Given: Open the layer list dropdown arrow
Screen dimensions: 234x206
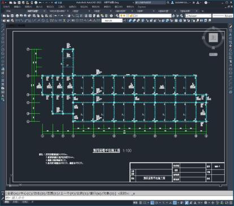Looking at the screenshot, I should [170, 16].
